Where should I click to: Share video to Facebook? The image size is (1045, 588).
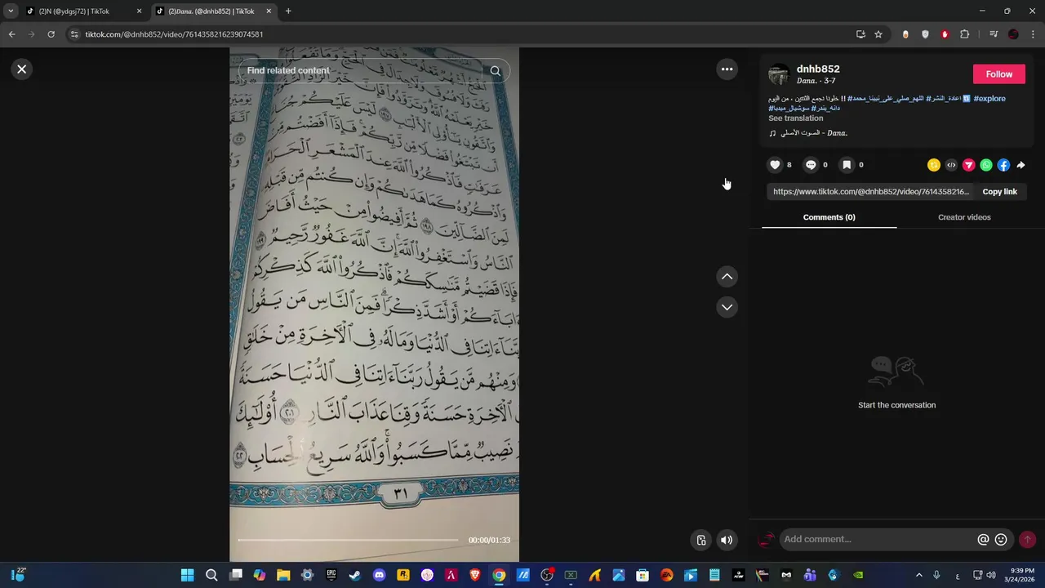pos(1003,165)
